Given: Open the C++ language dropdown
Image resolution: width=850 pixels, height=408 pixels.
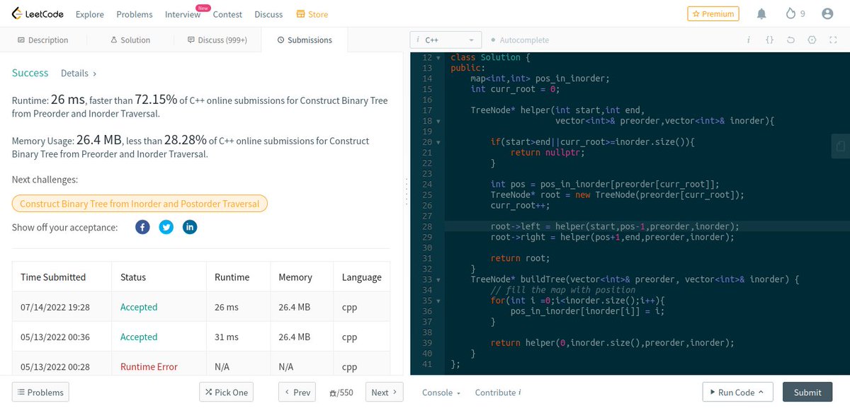Looking at the screenshot, I should pos(446,40).
